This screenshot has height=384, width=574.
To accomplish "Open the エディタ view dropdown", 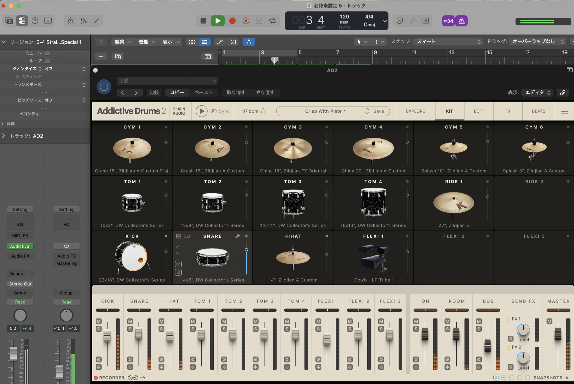I will [x=537, y=92].
